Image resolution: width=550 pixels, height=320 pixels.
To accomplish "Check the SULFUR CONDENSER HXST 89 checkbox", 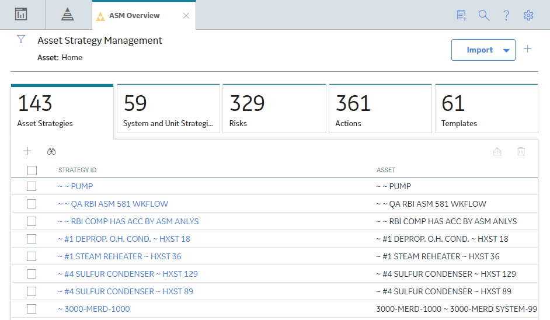I will tap(32, 291).
